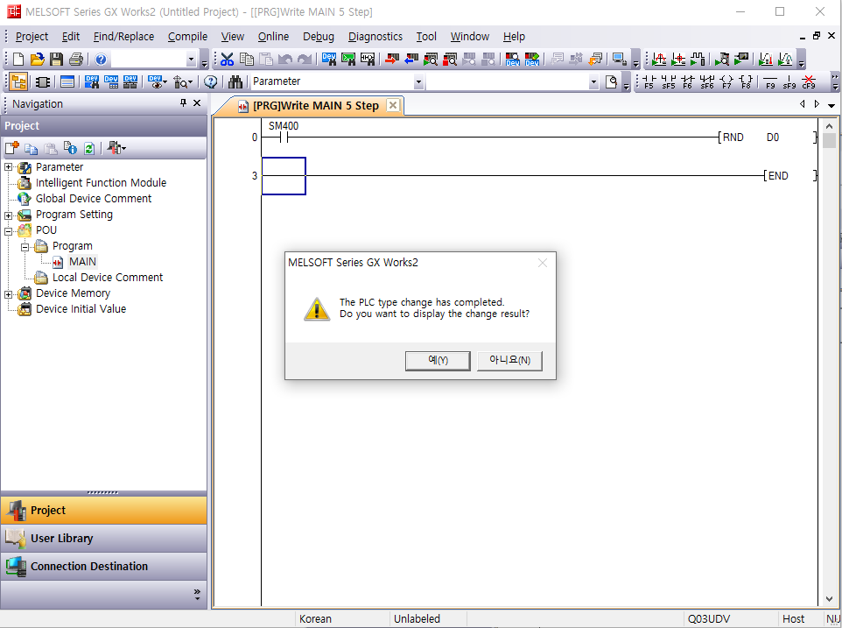Viewport: 842px width, 628px height.
Task: Click the Save floppy disk icon
Action: (x=56, y=59)
